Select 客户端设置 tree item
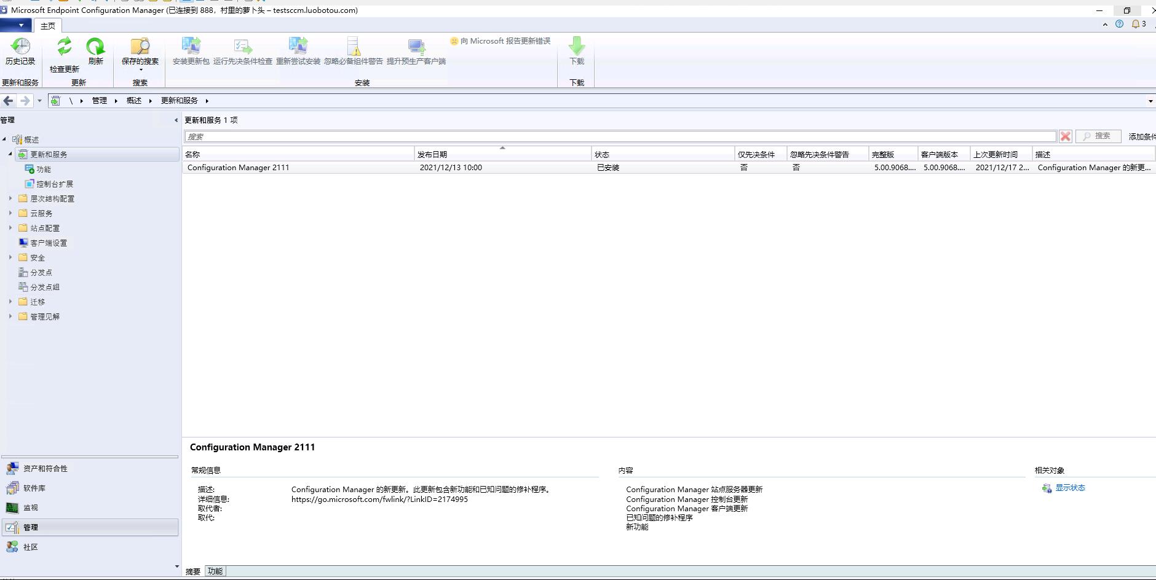The image size is (1156, 580). [49, 243]
